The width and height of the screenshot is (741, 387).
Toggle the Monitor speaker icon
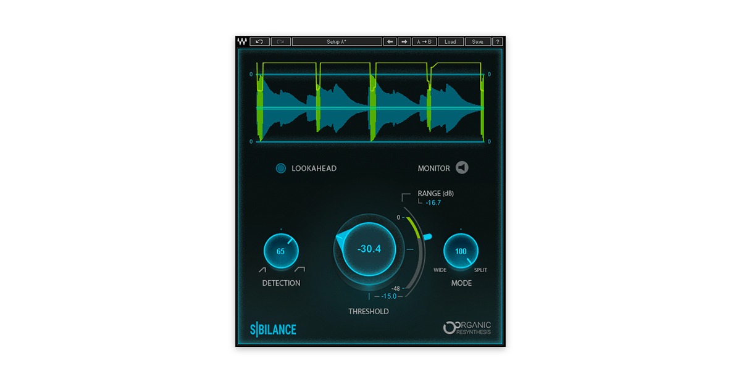pyautogui.click(x=462, y=168)
